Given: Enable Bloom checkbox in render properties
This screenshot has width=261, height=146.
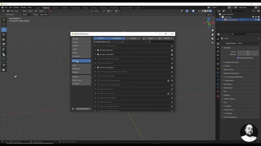Looking at the screenshot, I should pyautogui.click(x=224, y=66).
